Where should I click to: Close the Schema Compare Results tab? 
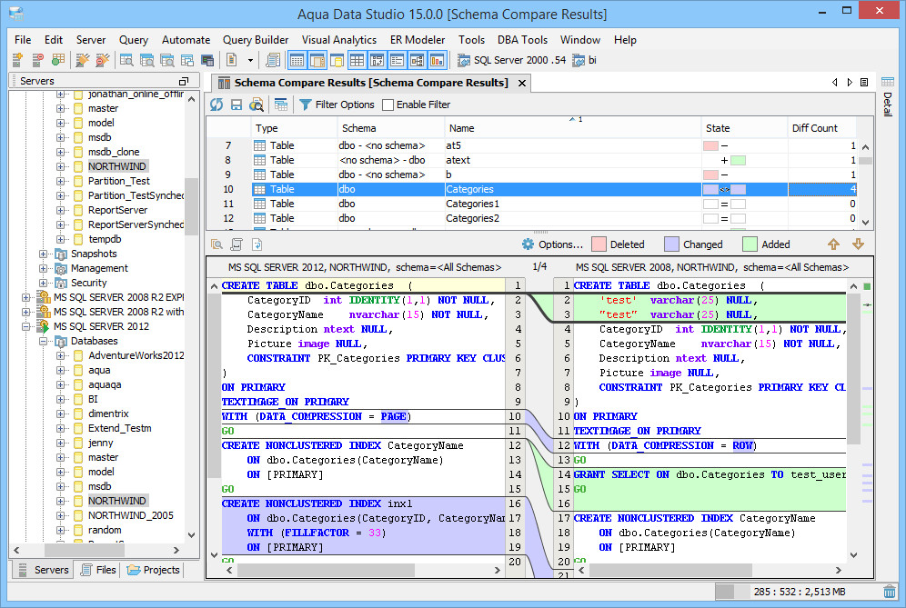(x=522, y=83)
